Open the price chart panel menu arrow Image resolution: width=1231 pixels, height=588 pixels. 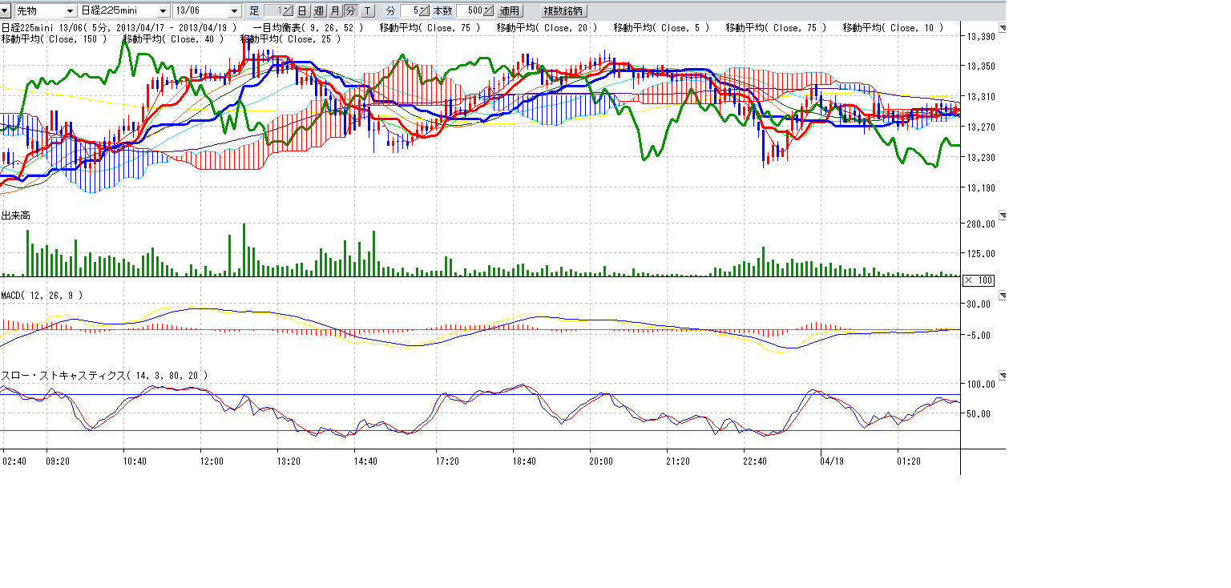click(x=1002, y=28)
